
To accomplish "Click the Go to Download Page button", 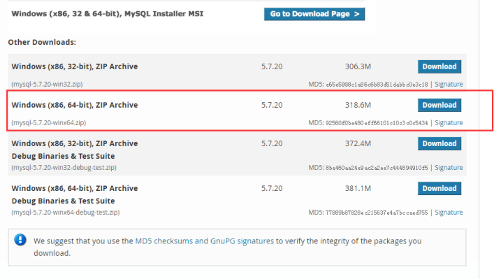I will 314,14.
